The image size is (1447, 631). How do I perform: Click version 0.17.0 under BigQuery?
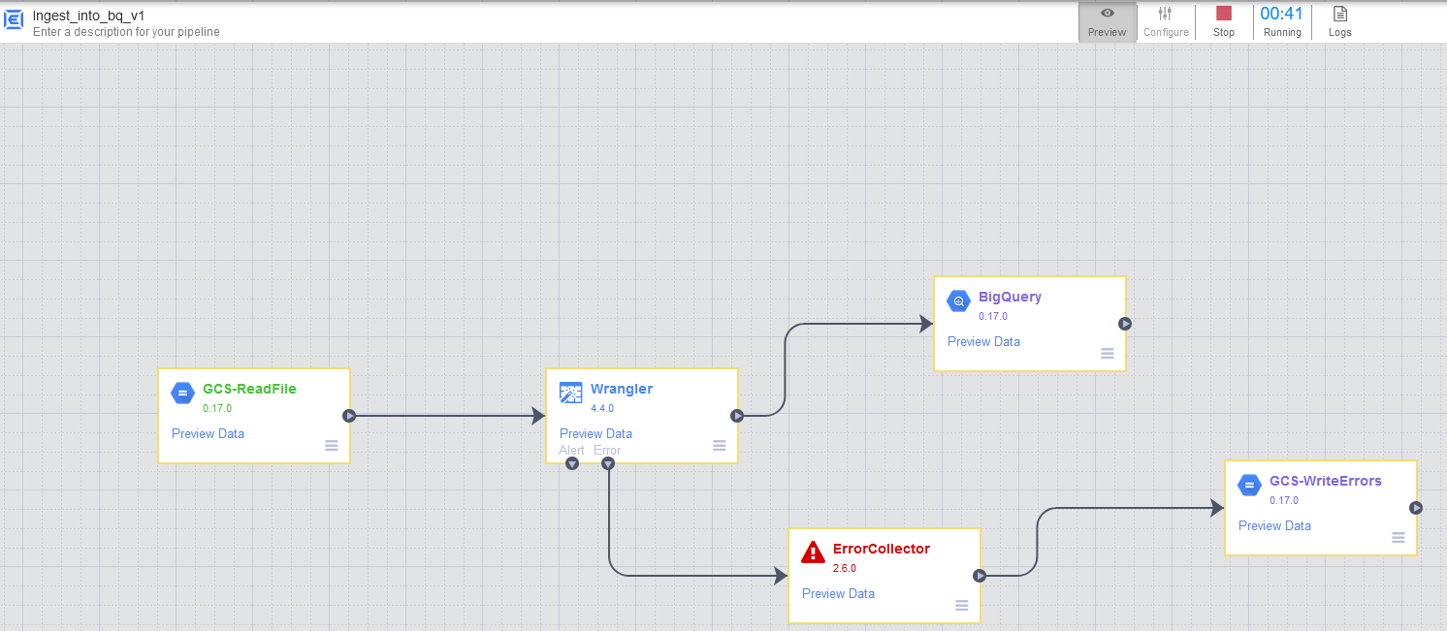click(x=993, y=316)
